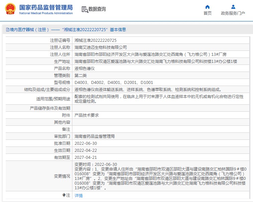Click model list D4003、D4002、D4001
Image resolution: width=253 pixels, height=202 pixels.
pyautogui.click(x=114, y=83)
